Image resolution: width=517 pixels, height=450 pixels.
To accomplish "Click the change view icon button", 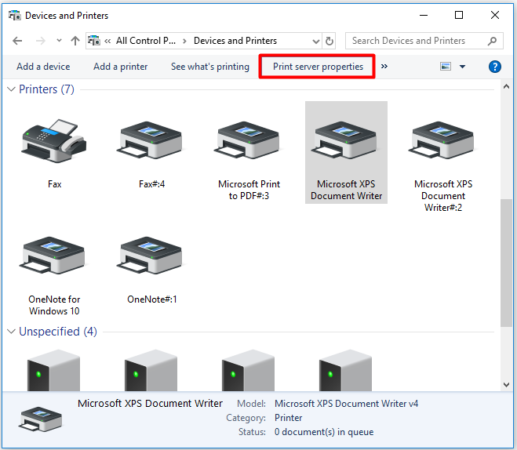I will click(446, 67).
